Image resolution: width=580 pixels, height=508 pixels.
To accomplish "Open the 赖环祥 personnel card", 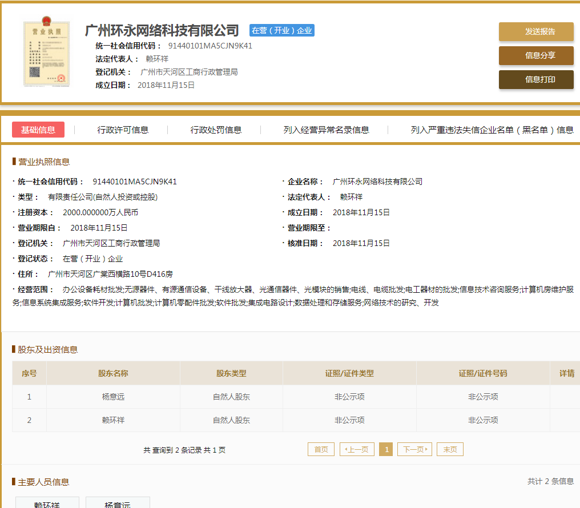I will [47, 503].
